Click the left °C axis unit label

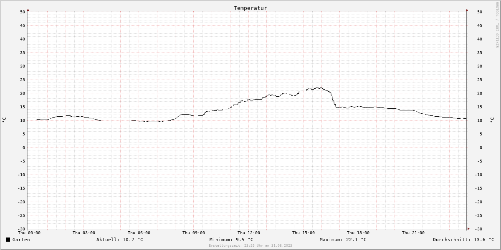pyautogui.click(x=4, y=120)
